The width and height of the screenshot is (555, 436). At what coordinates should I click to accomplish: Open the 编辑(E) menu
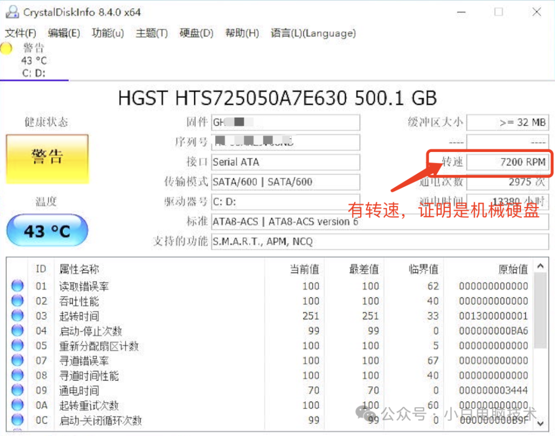pos(64,33)
